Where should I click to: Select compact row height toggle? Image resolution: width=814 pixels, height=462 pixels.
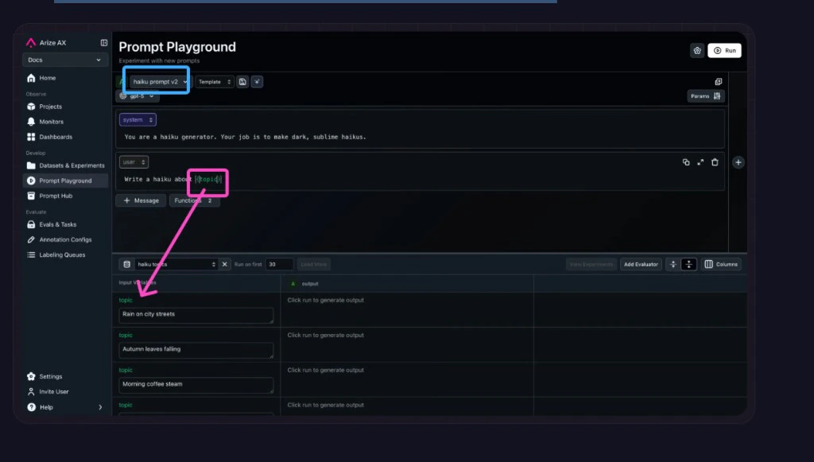pyautogui.click(x=673, y=264)
